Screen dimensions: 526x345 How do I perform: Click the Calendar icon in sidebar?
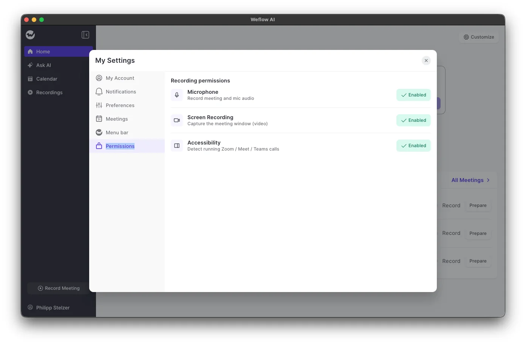(30, 79)
